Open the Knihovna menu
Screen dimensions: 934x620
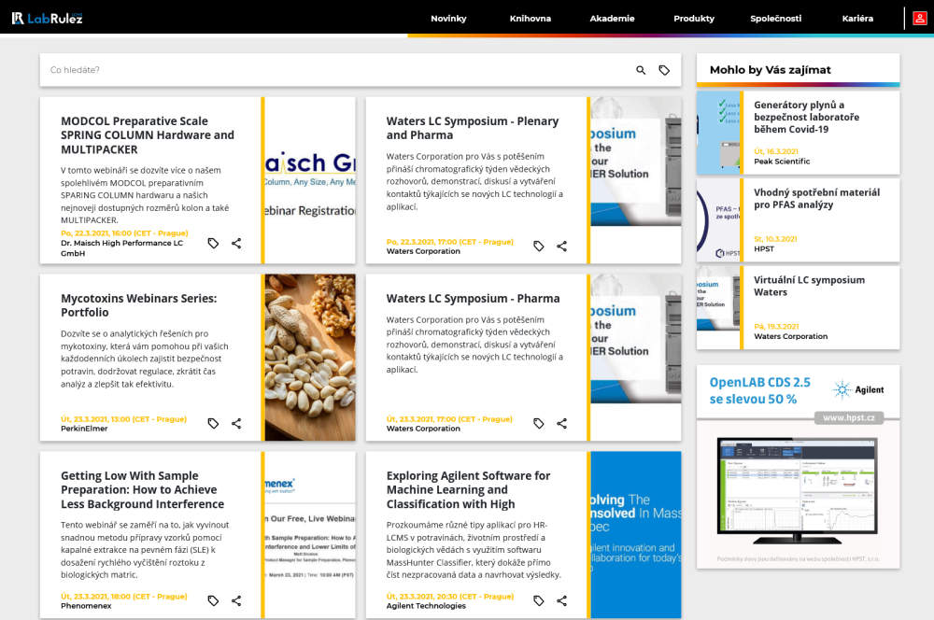[x=531, y=19]
